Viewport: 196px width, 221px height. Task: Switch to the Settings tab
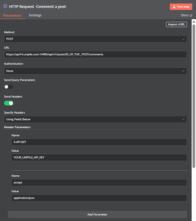[35, 15]
